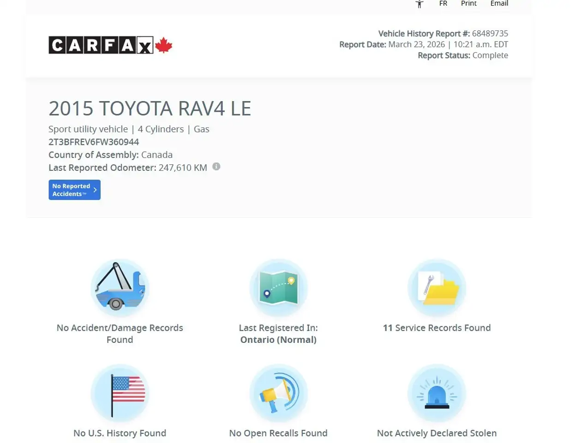Click the tow truck accident icon
Image resolution: width=576 pixels, height=443 pixels.
(120, 288)
